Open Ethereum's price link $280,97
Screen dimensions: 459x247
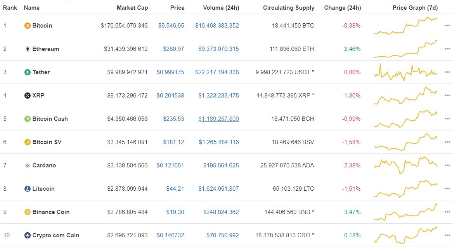pyautogui.click(x=173, y=49)
